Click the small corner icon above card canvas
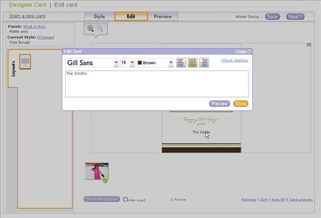321x218 pixels. [309, 45]
